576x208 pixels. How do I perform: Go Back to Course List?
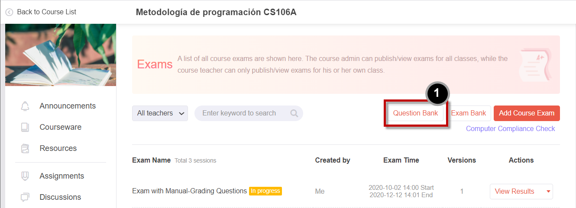pyautogui.click(x=47, y=12)
